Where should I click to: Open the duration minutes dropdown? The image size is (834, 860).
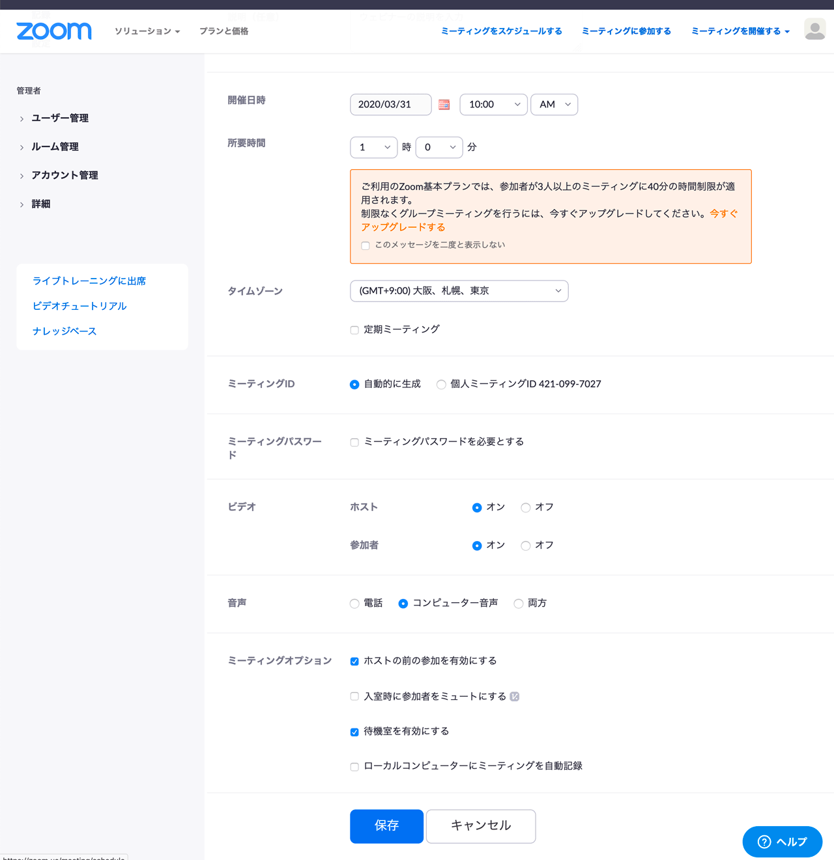(x=439, y=147)
